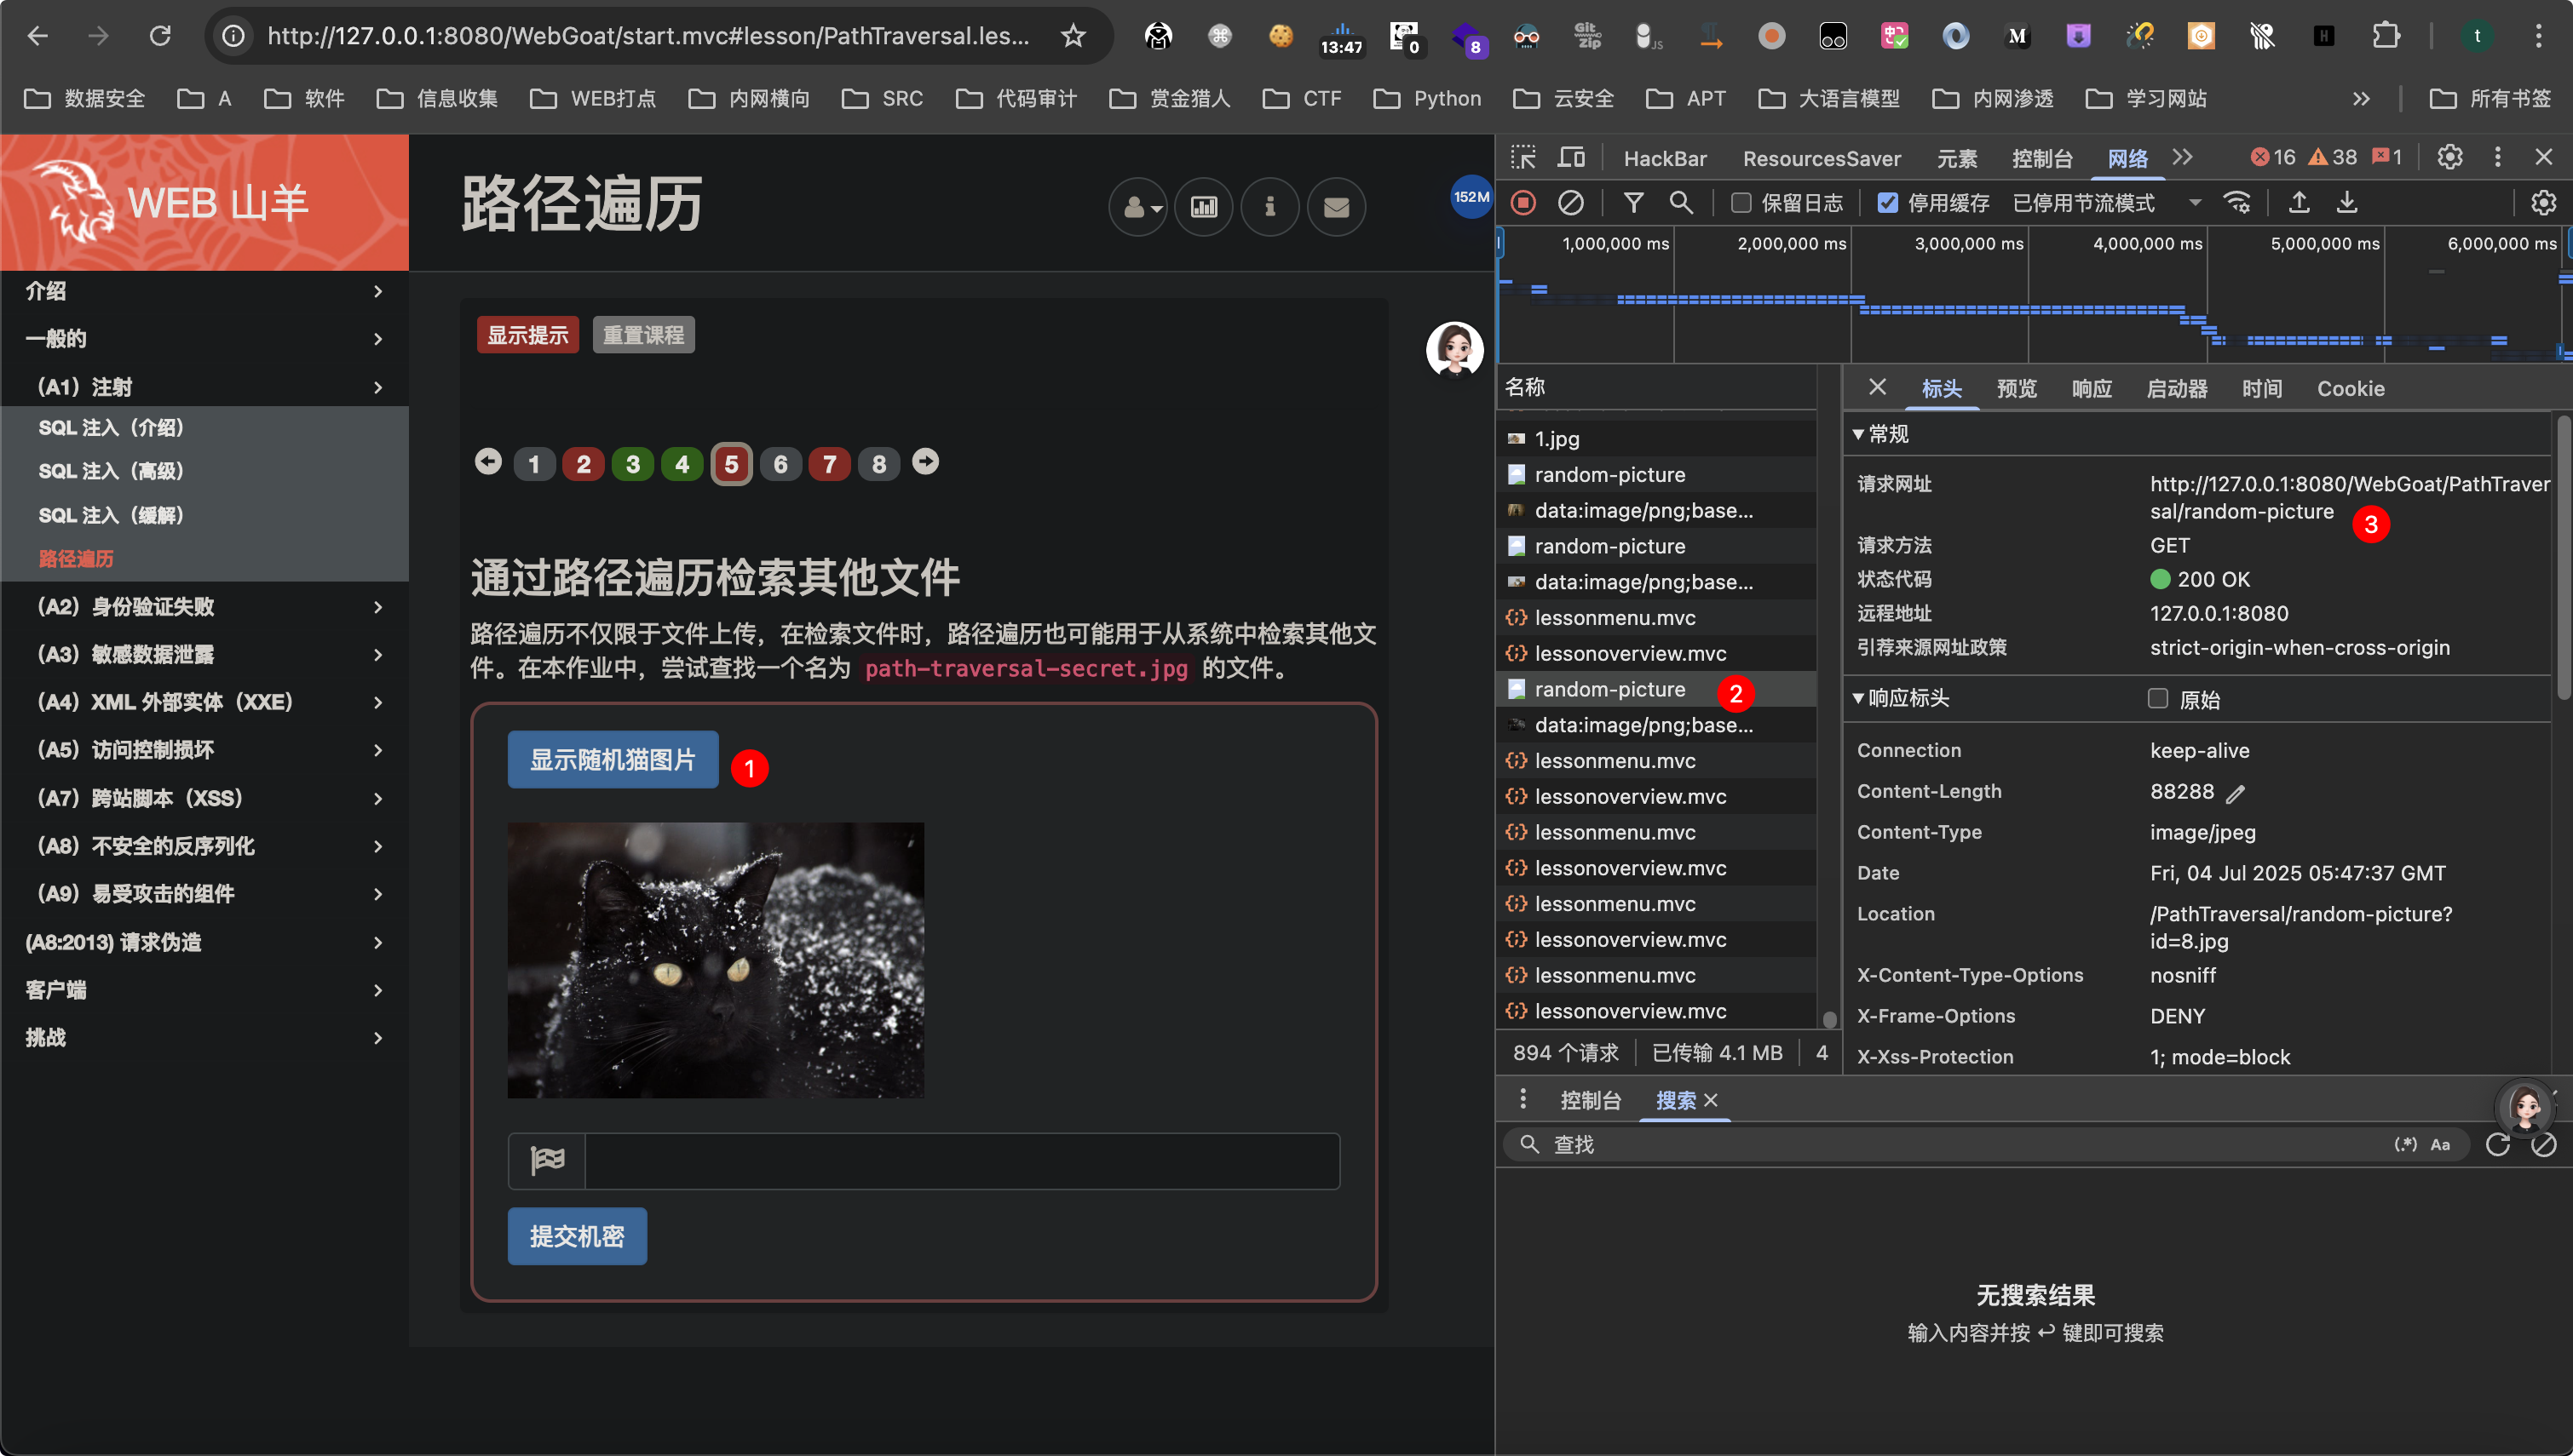Click the network record stop icon

click(x=1523, y=203)
